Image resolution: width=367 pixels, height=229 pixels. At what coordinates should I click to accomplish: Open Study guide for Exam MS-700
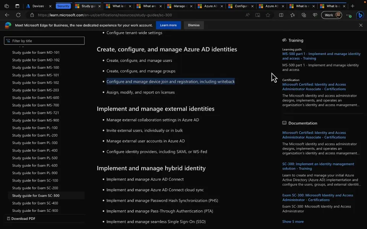coord(36,105)
